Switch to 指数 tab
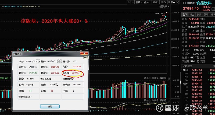The width and height of the screenshot is (215, 115). pos(199,15)
